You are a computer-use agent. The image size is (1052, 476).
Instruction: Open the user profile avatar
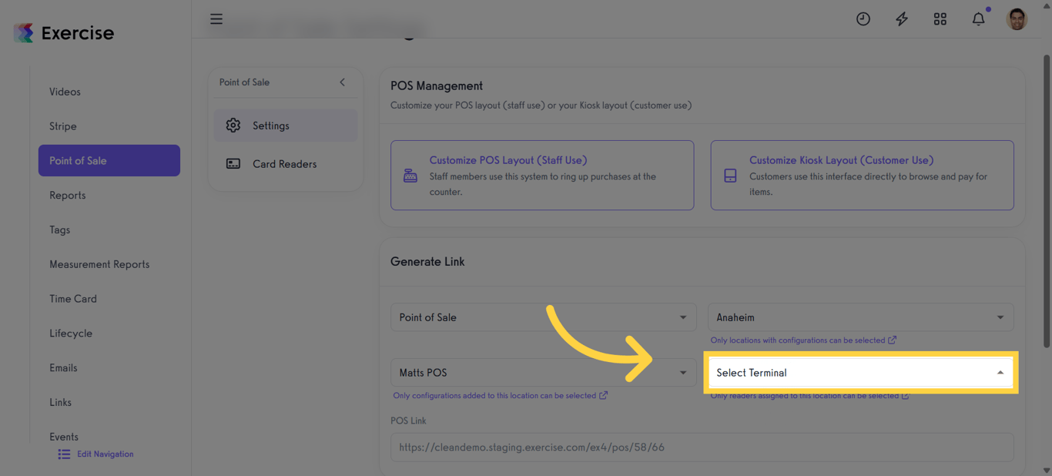click(x=1017, y=19)
